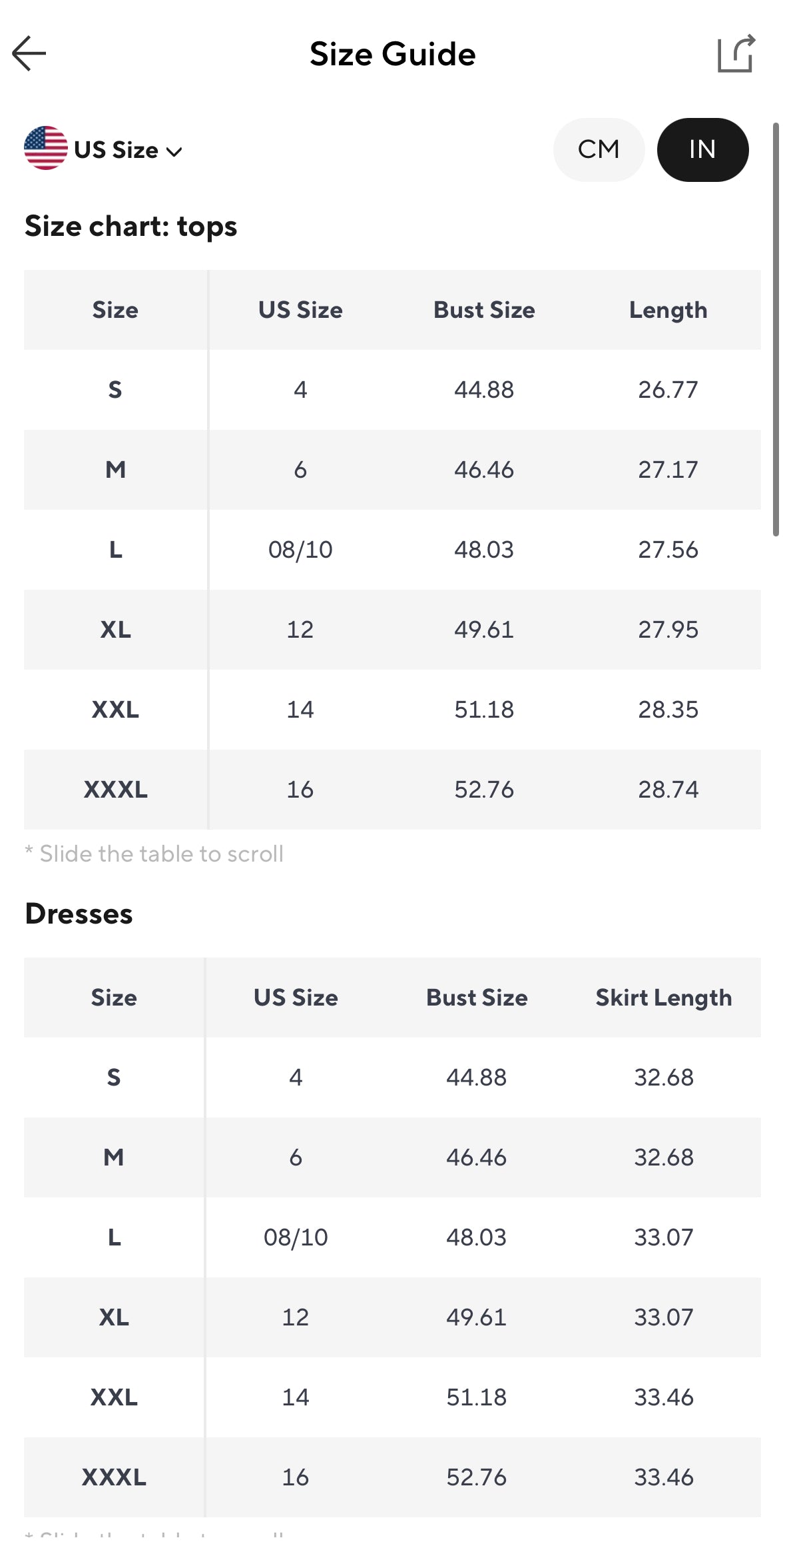785x1564 pixels.
Task: Click the Size chart: tops heading
Action: click(131, 227)
